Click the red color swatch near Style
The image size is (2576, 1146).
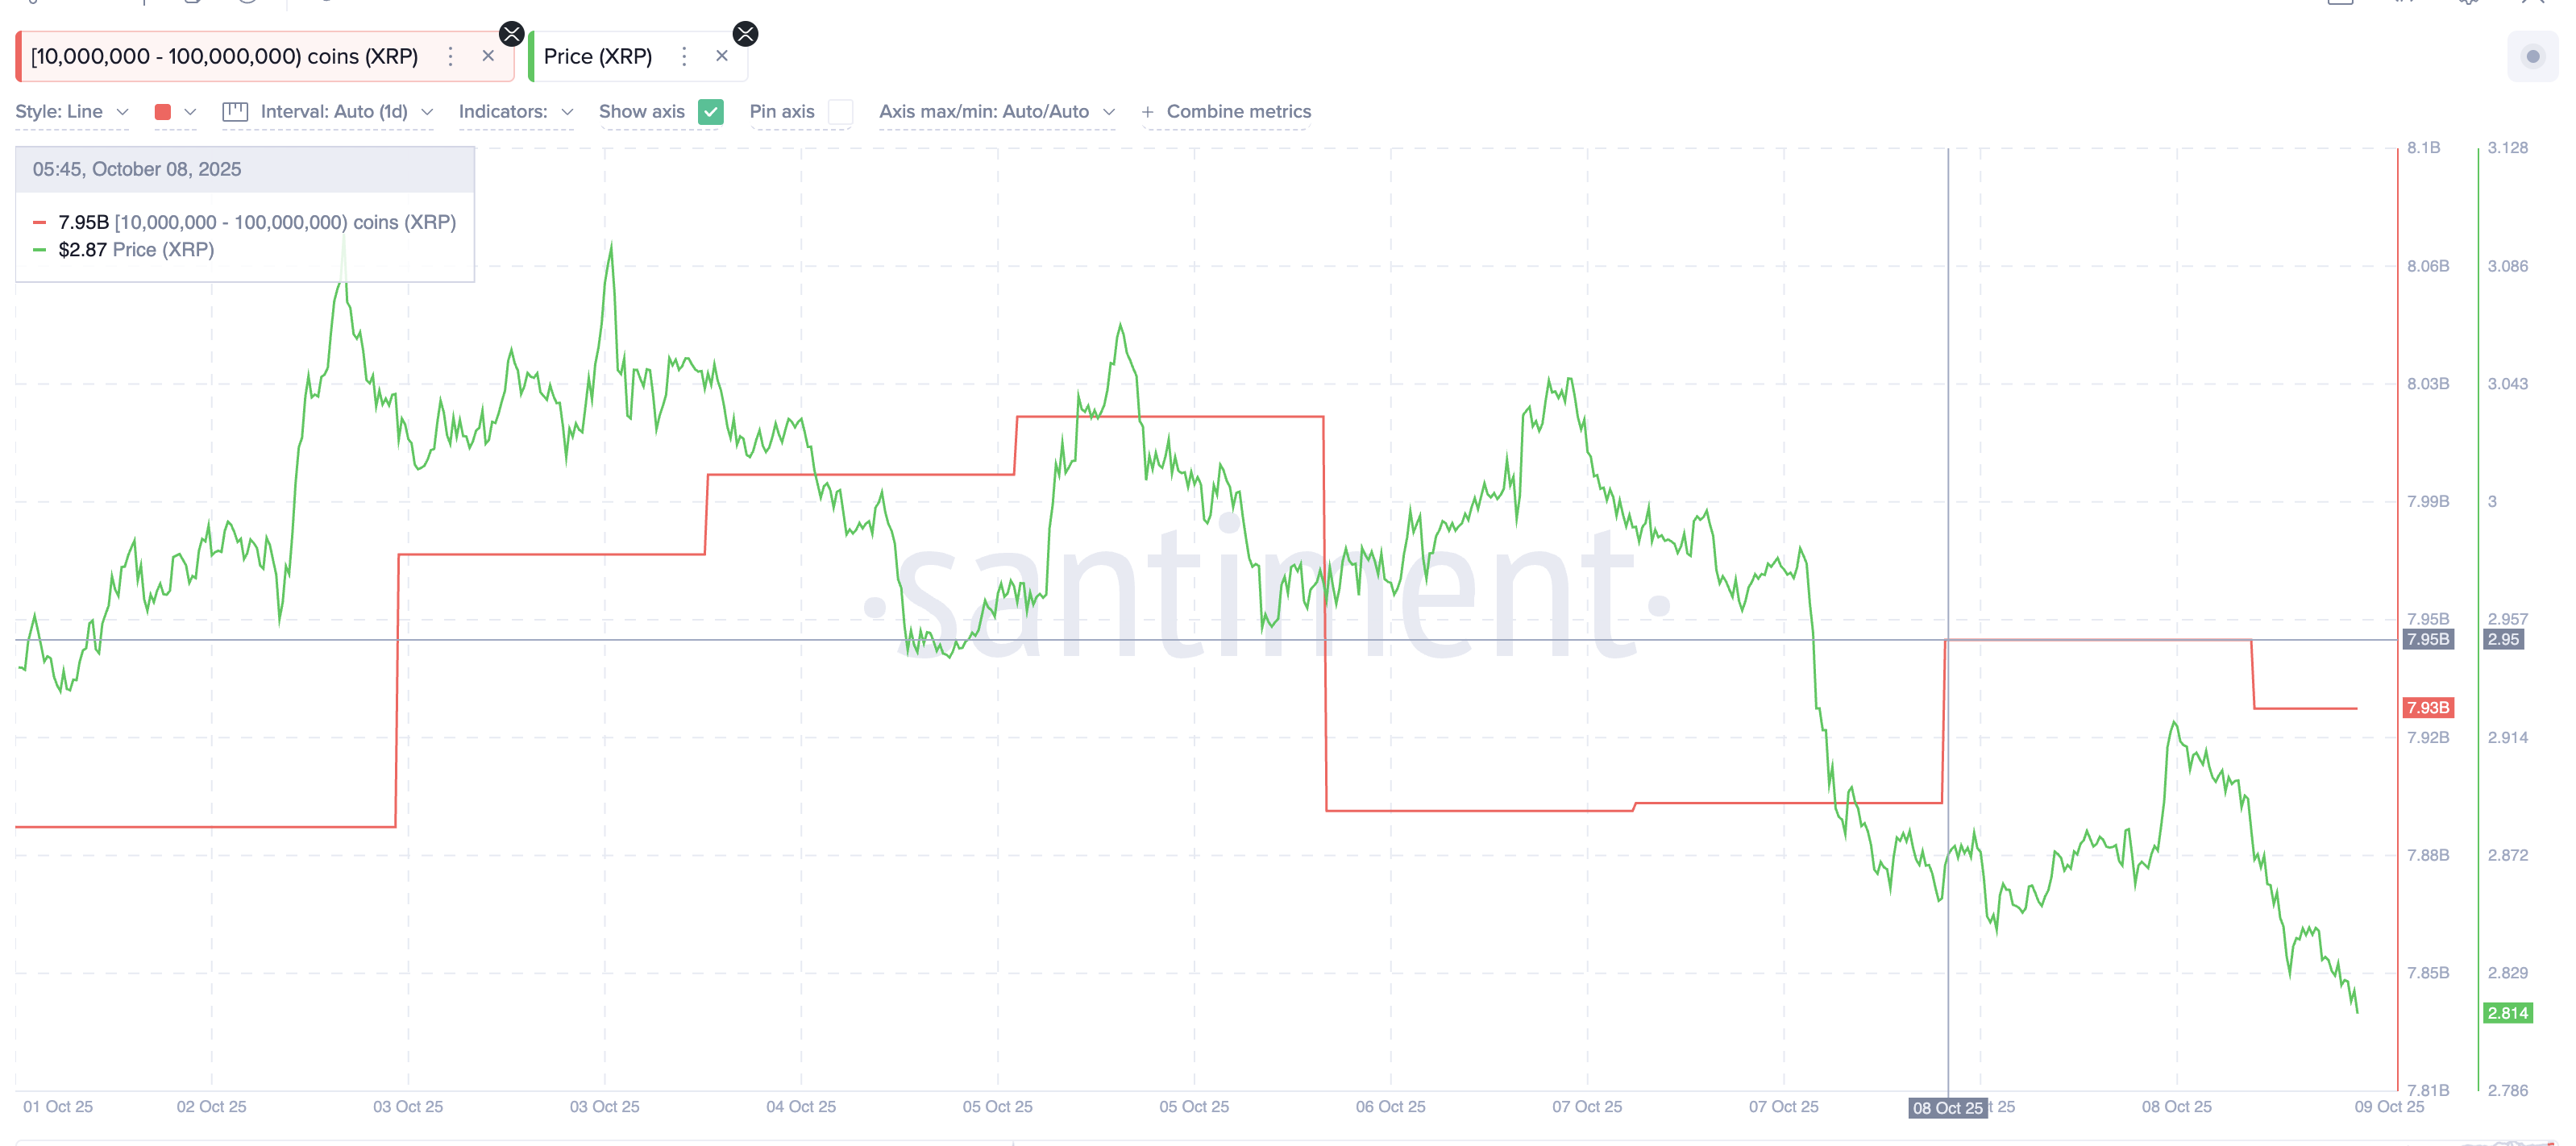point(164,112)
